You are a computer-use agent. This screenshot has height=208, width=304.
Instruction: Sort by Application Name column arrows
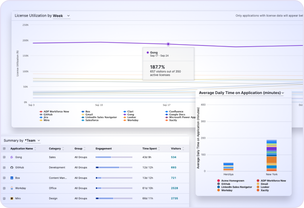pyautogui.click(x=35, y=149)
